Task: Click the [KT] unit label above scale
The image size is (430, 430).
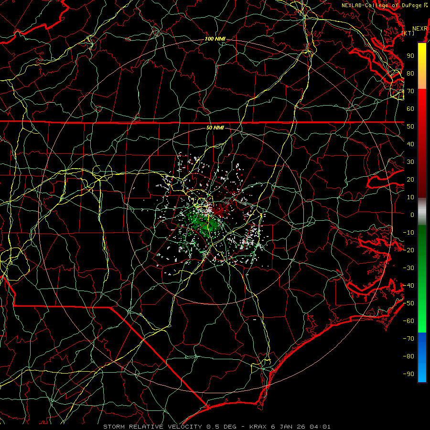Action: click(408, 33)
